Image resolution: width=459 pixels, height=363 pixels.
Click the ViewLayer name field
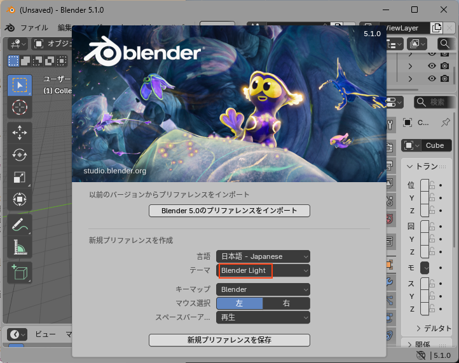point(408,28)
